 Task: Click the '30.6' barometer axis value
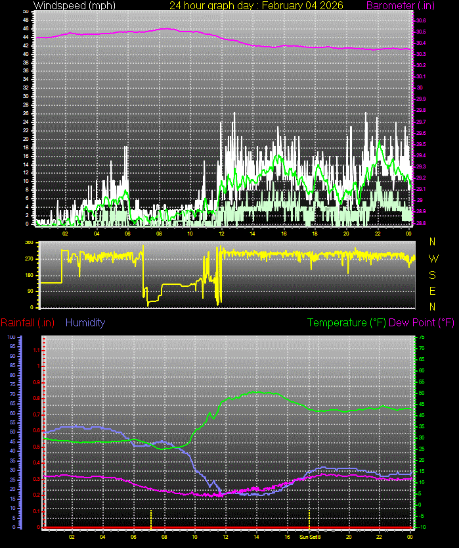point(422,20)
